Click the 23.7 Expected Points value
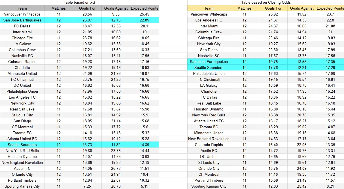The width and height of the screenshot is (344, 189). point(330,14)
